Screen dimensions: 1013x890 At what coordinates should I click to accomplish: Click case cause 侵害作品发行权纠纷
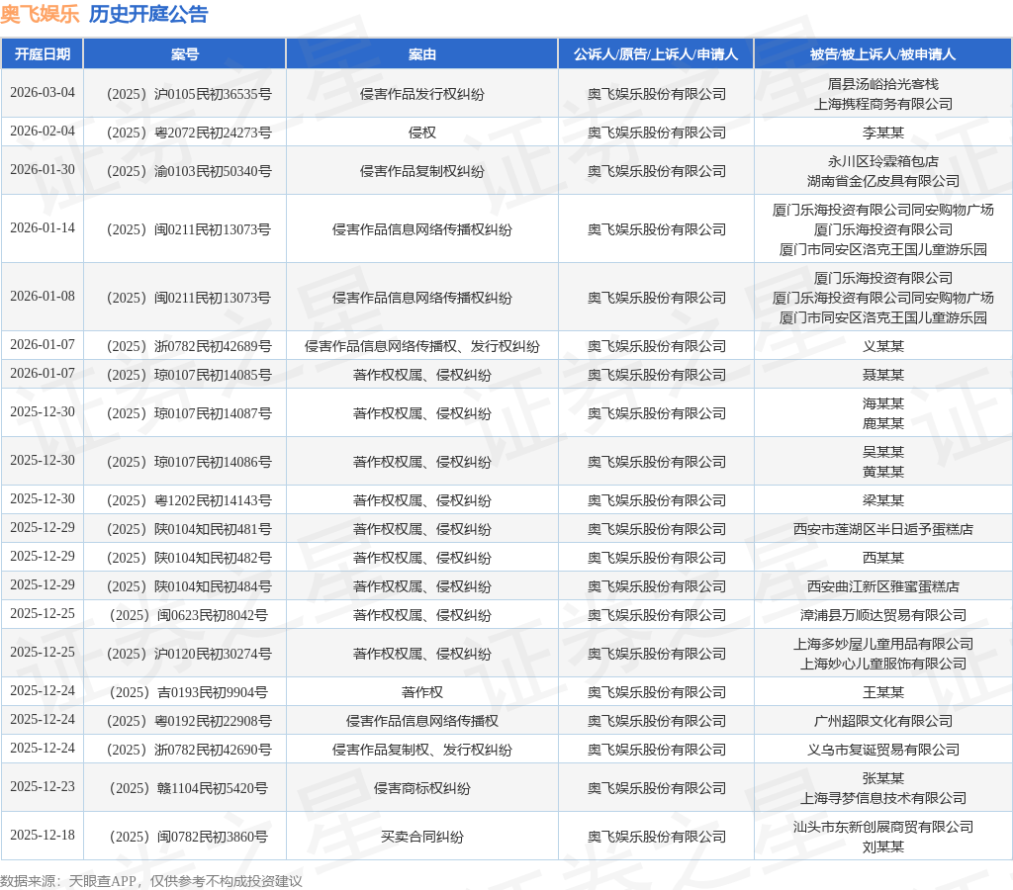(x=421, y=94)
